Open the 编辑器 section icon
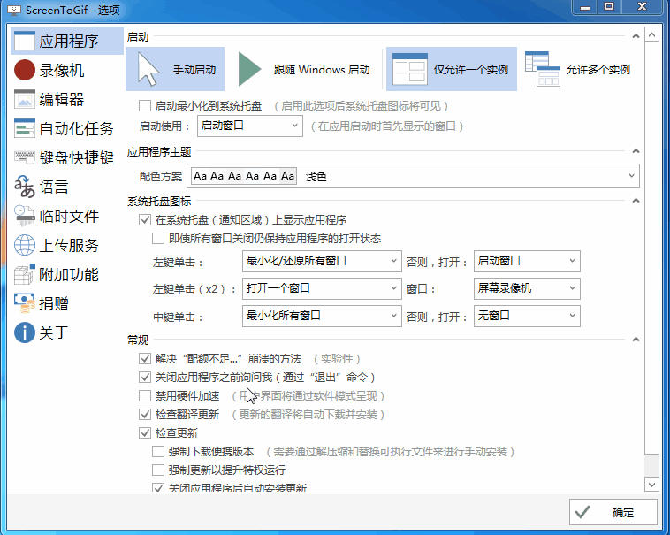The image size is (670, 535). 25,99
